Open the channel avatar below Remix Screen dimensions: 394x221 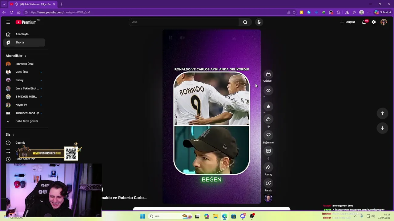point(268,198)
